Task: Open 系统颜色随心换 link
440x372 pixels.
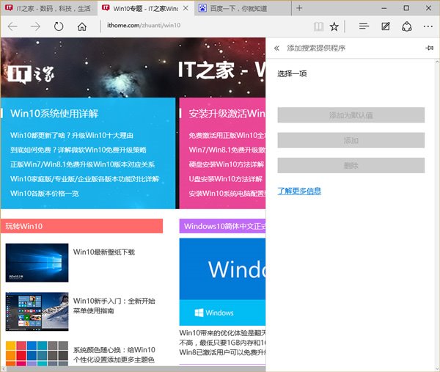Action: click(114, 354)
